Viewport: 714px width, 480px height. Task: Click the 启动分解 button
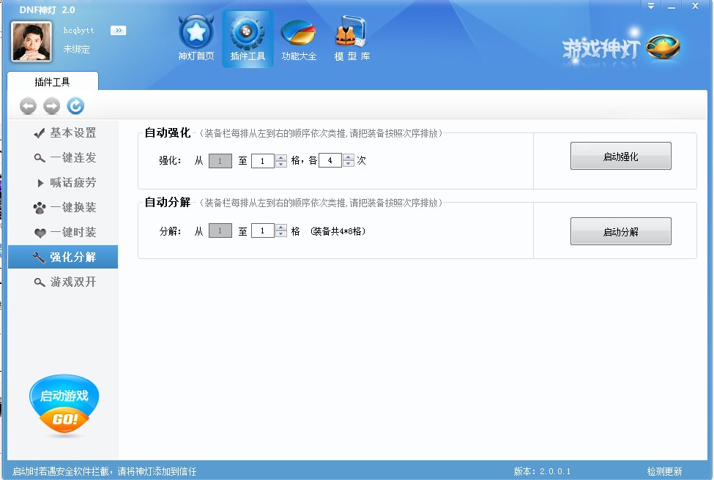tap(621, 231)
